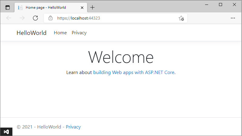
Task: Open building Web apps with ASP.NET Core link
Action: (134, 72)
